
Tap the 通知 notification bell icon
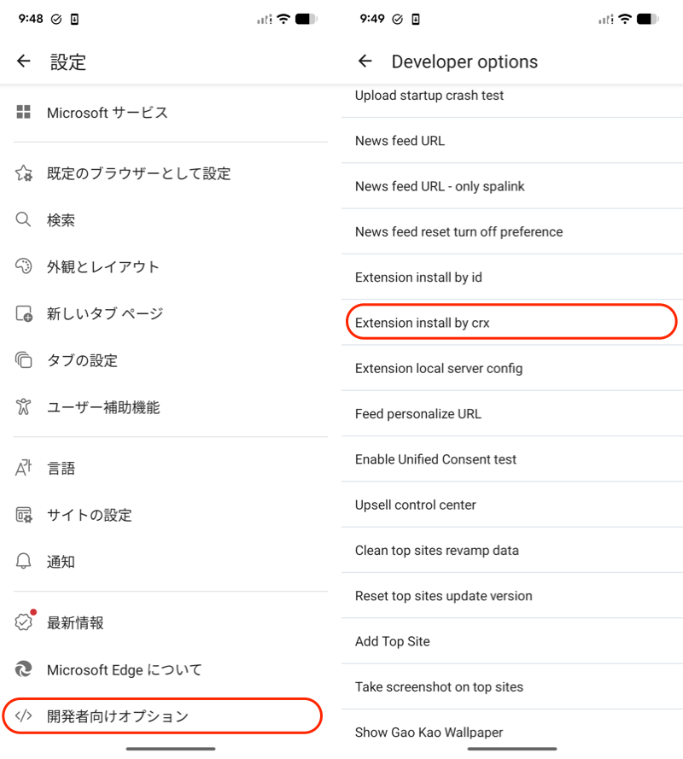coord(23,561)
